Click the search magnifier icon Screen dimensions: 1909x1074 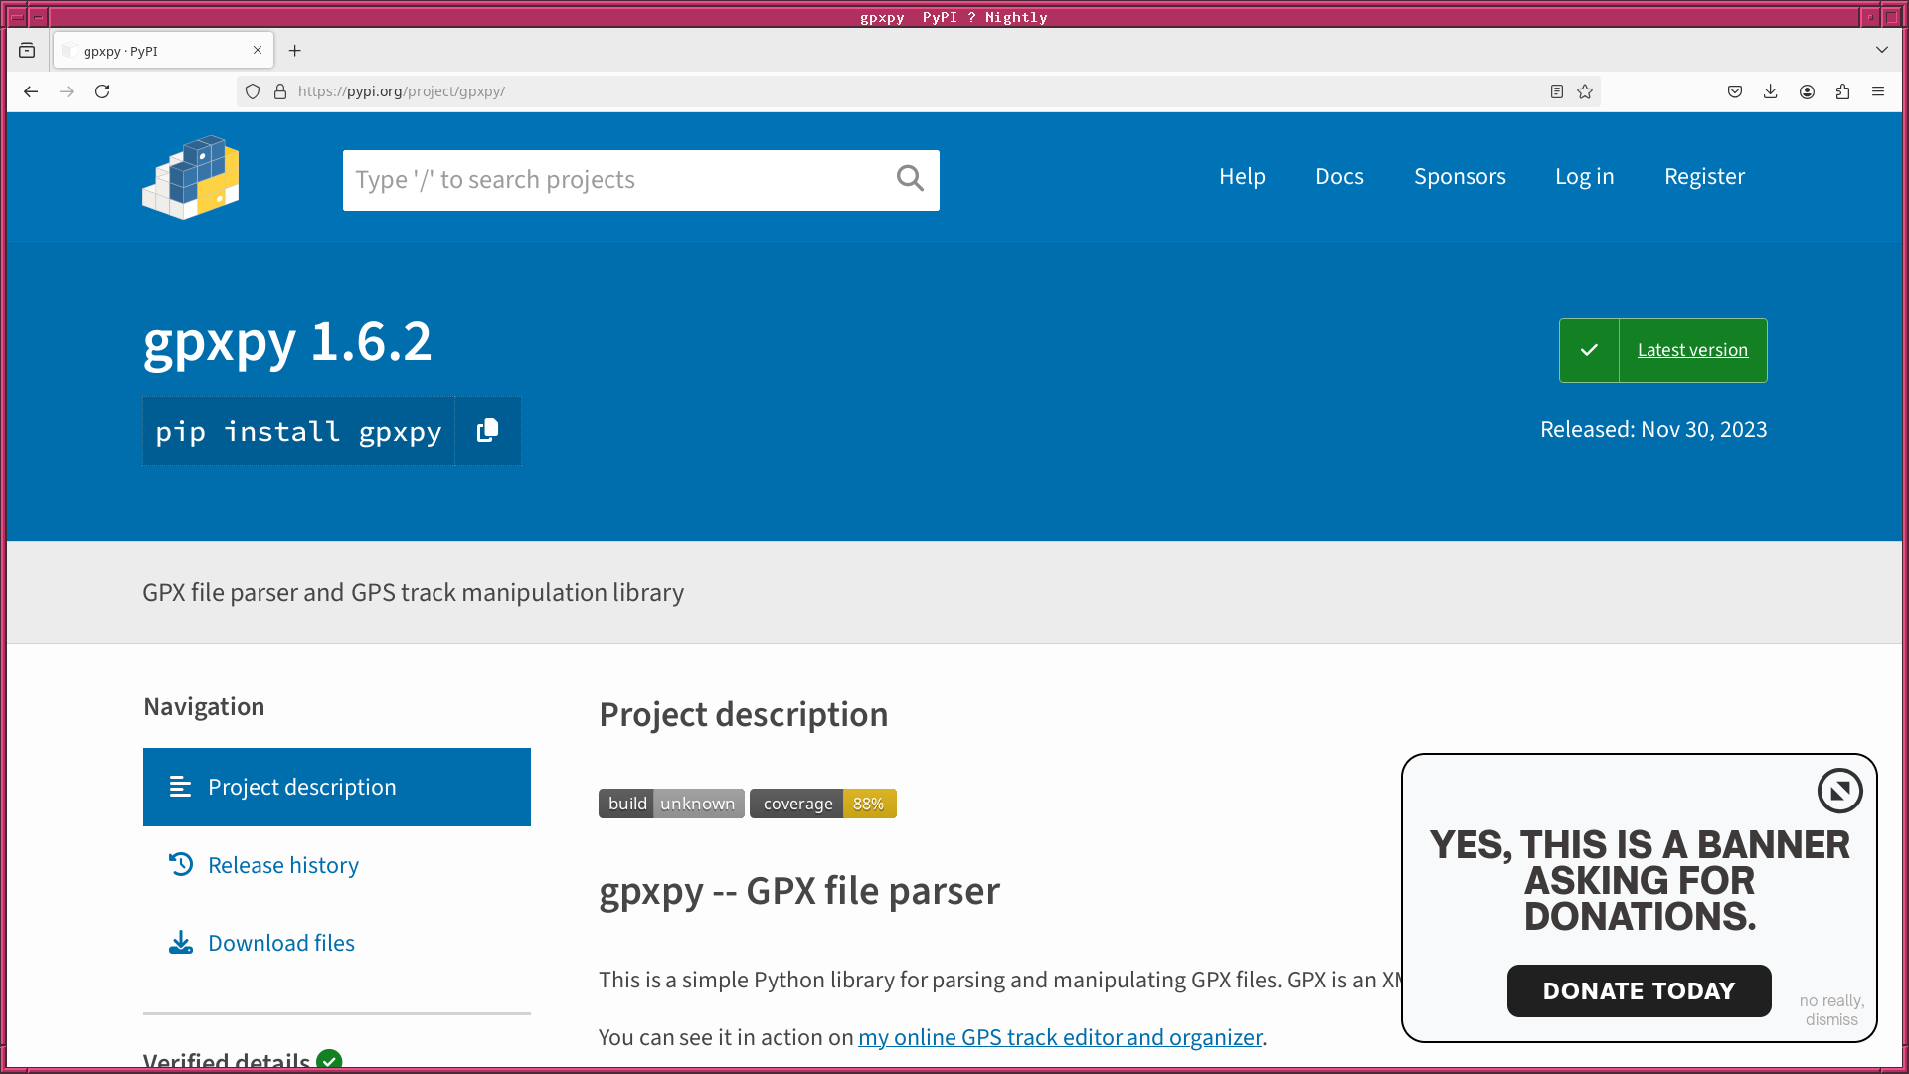(909, 179)
